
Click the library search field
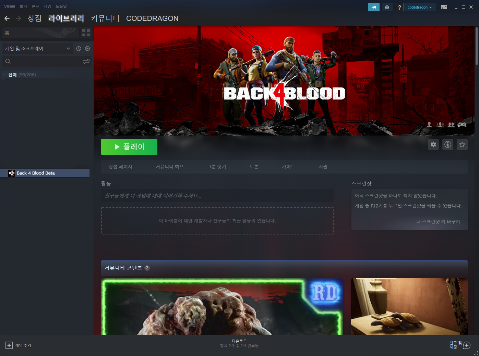pyautogui.click(x=47, y=62)
